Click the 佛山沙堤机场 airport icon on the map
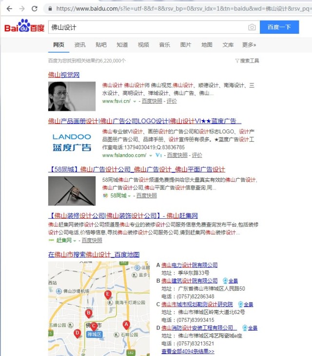This screenshot has height=356, width=312. [58, 291]
